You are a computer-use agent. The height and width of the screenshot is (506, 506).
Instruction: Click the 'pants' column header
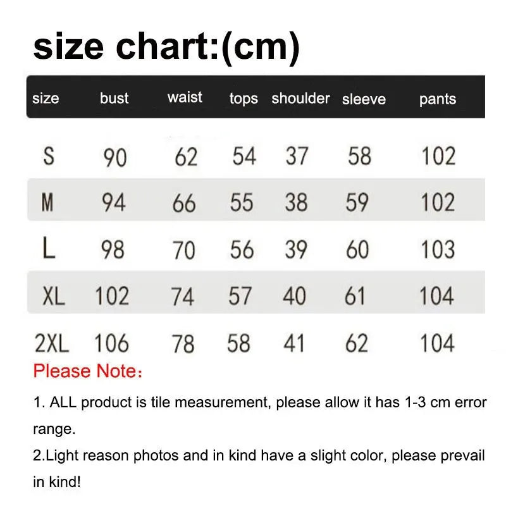click(438, 99)
